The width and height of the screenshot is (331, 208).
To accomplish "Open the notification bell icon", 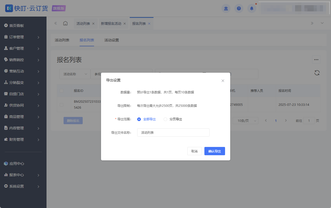I will click(x=252, y=8).
